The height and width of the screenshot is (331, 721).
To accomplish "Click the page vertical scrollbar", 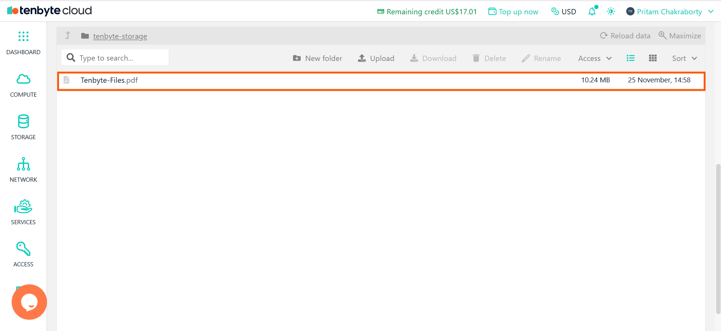I will click(718, 238).
